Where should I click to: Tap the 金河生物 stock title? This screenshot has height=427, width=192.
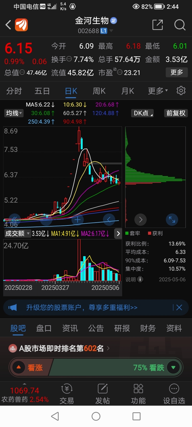(x=92, y=21)
